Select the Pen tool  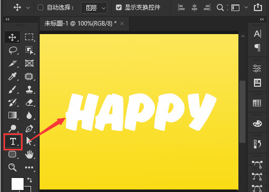[x=29, y=128]
